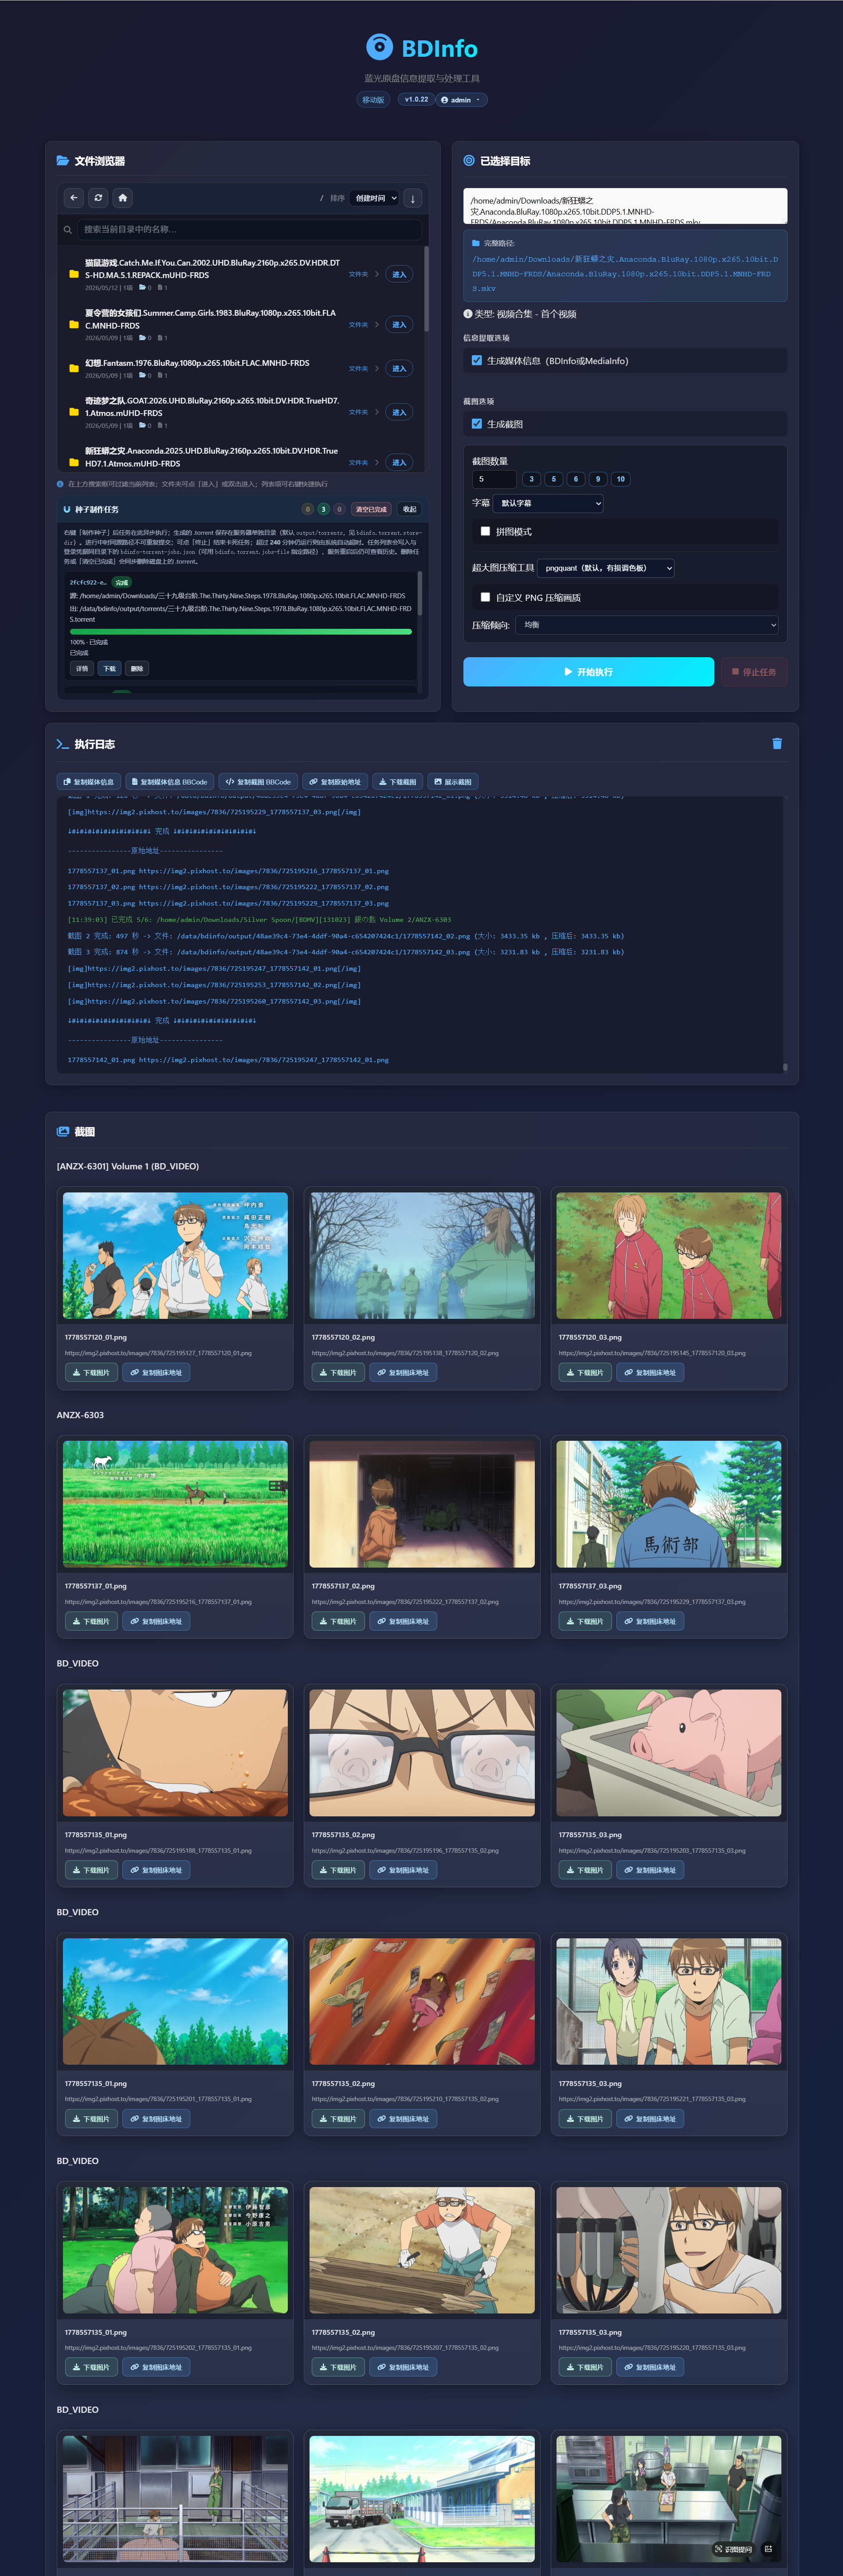Viewport: 843px width, 2576px height.
Task: Click the 执行日志 terminal header icon
Action: [x=63, y=744]
